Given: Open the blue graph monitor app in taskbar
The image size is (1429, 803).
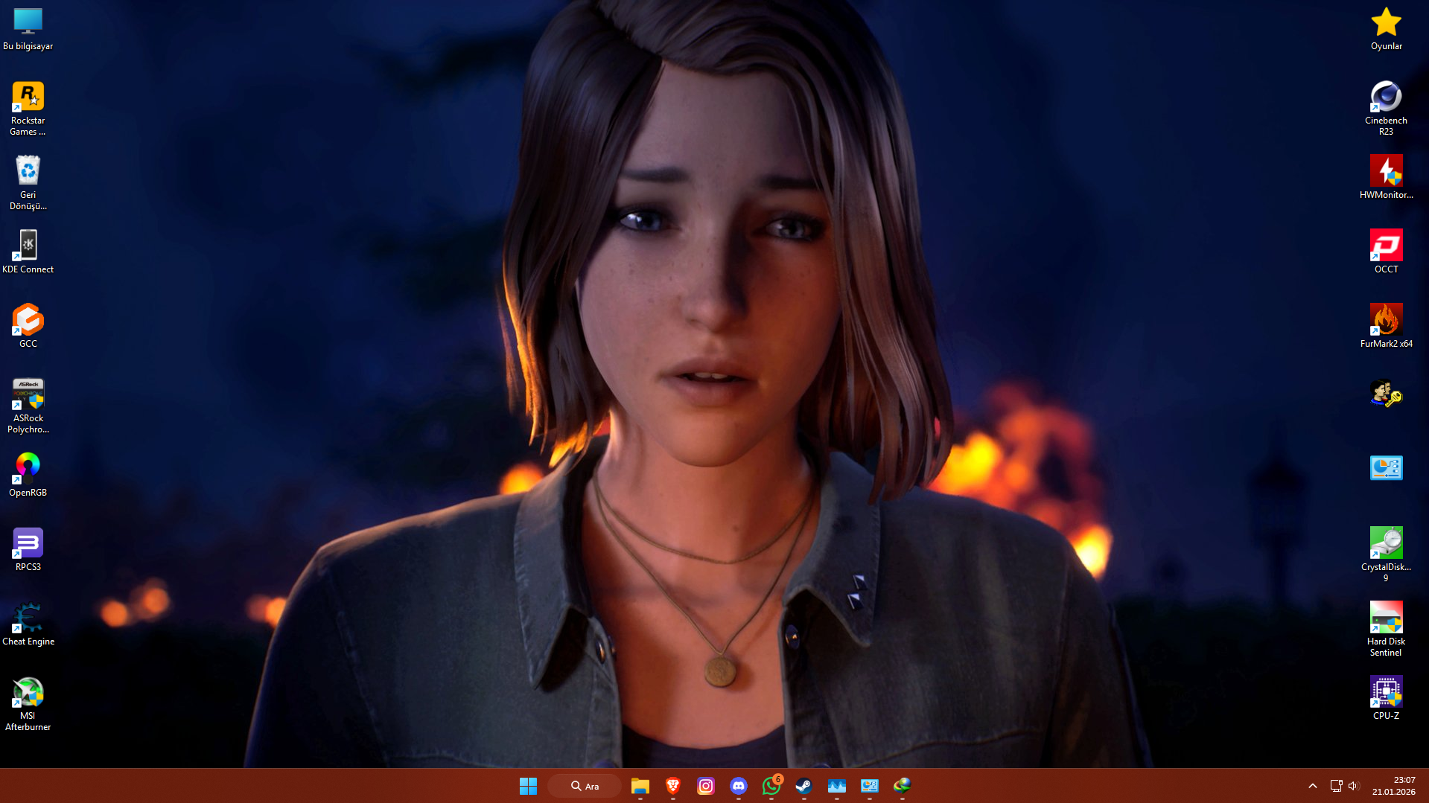Looking at the screenshot, I should click(837, 786).
